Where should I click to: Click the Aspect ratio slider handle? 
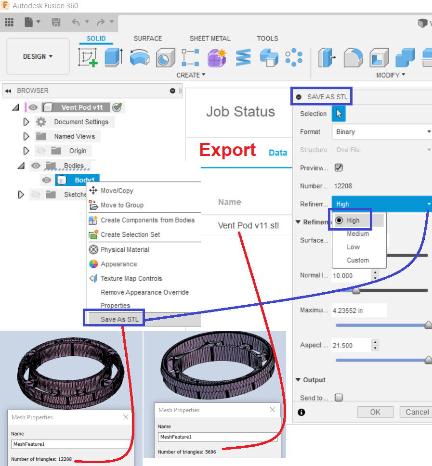pos(428,360)
